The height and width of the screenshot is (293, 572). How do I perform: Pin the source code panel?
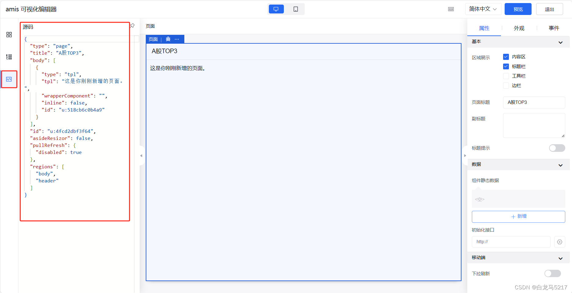(132, 26)
